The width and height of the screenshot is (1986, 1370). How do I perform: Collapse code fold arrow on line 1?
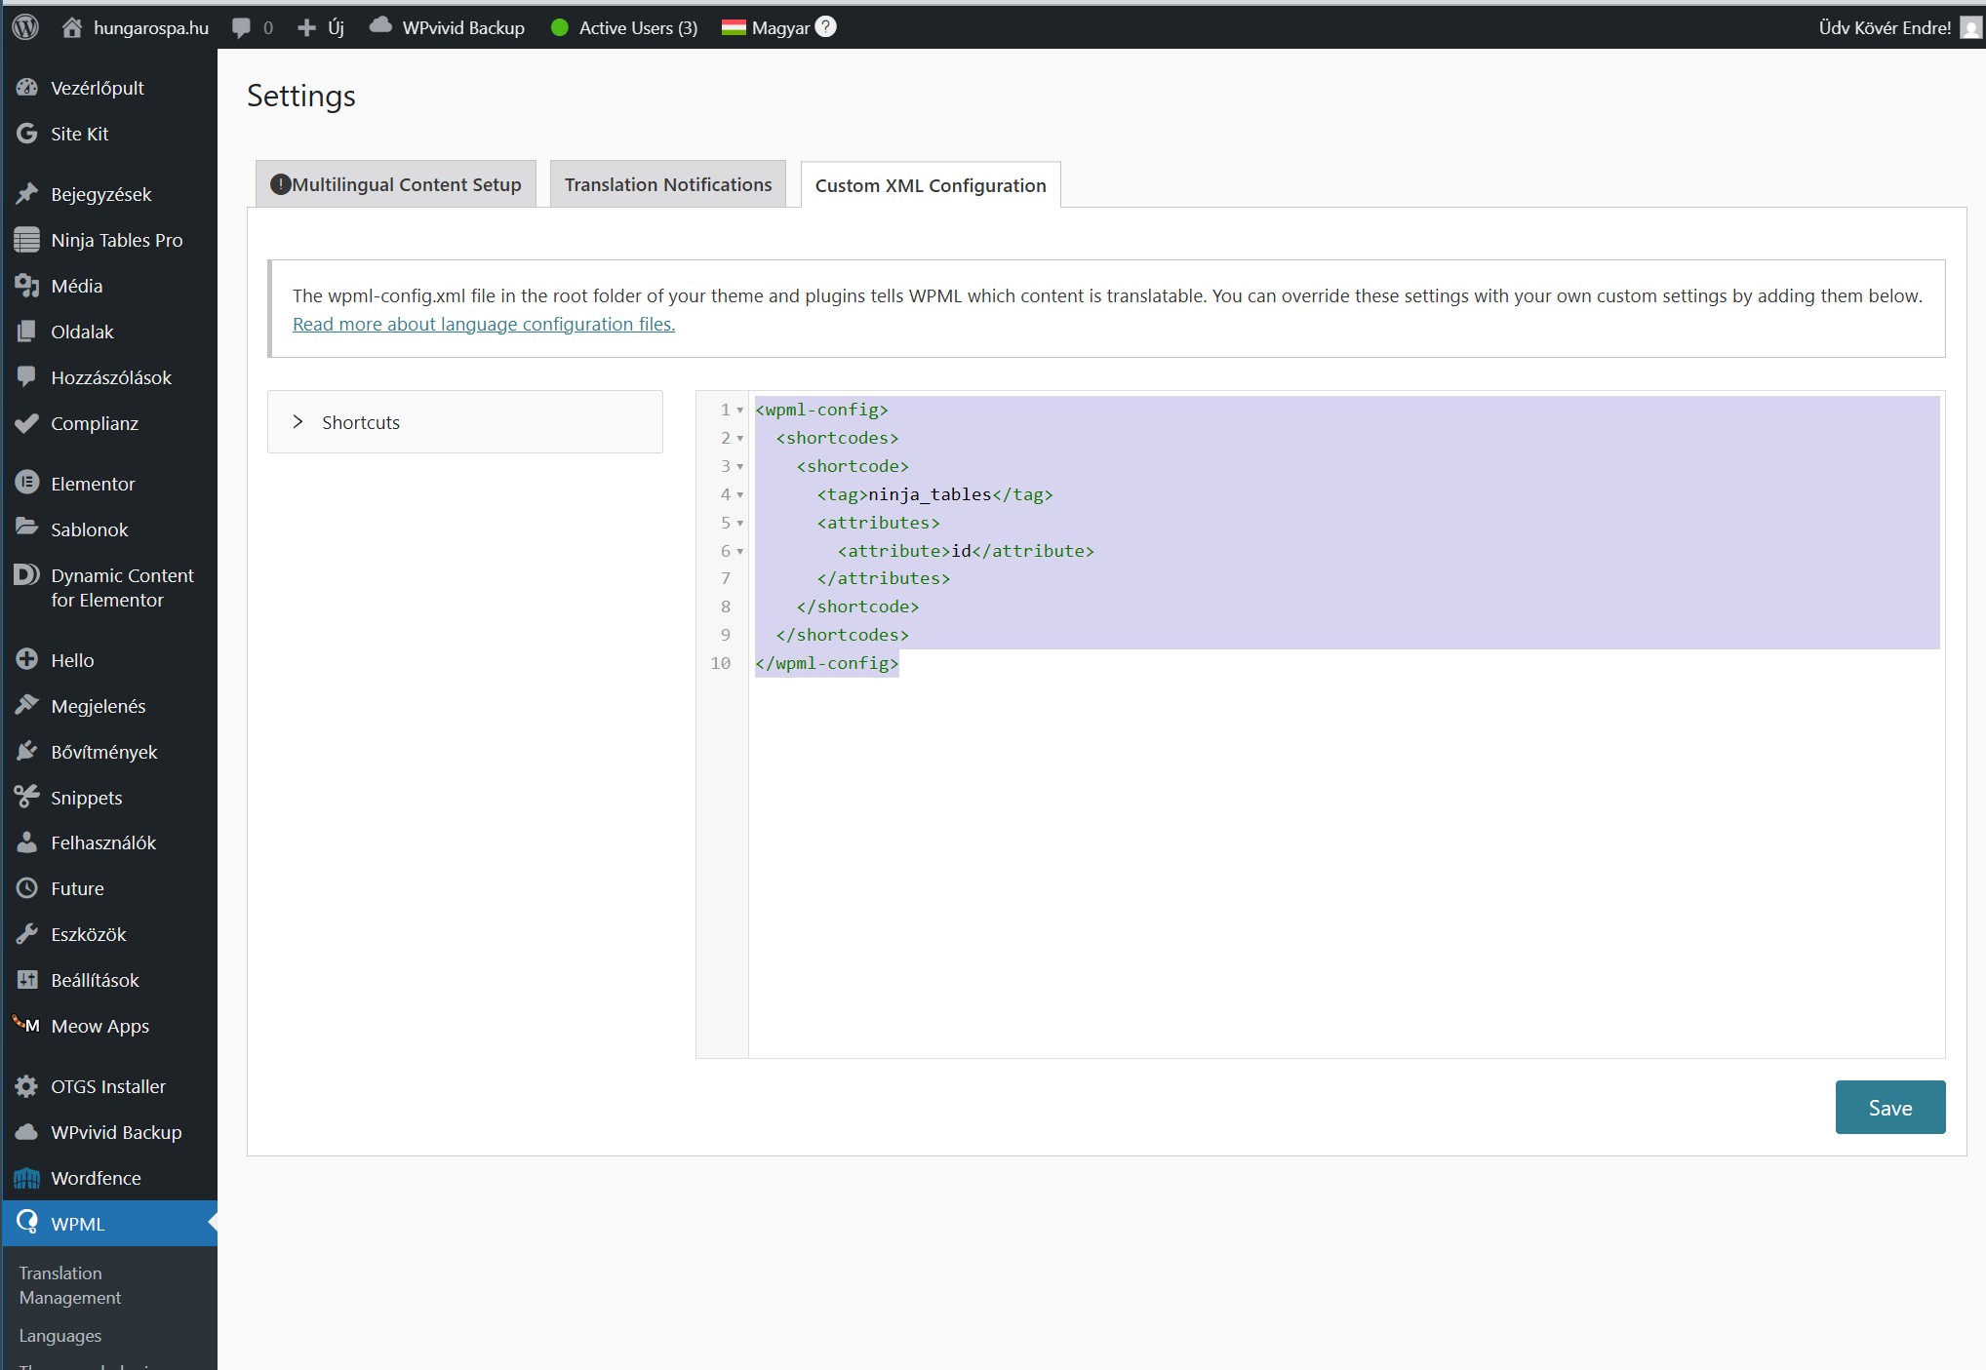tap(740, 411)
